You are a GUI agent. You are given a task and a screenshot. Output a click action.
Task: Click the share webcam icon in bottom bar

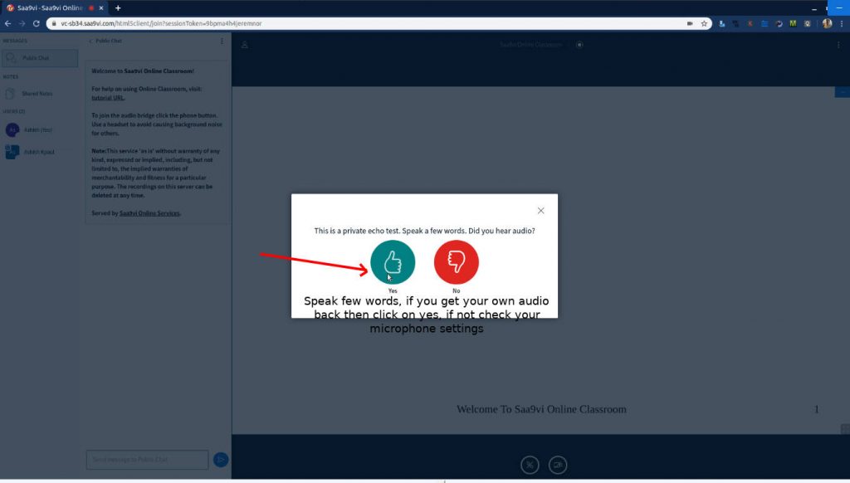(559, 465)
